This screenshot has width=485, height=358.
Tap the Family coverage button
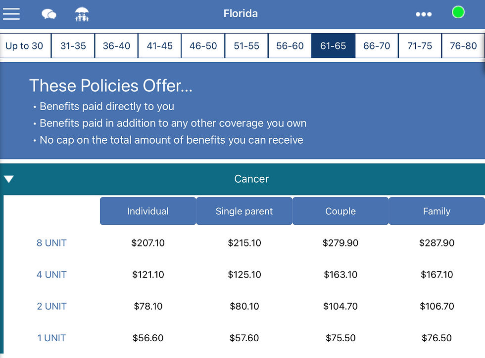pyautogui.click(x=436, y=211)
